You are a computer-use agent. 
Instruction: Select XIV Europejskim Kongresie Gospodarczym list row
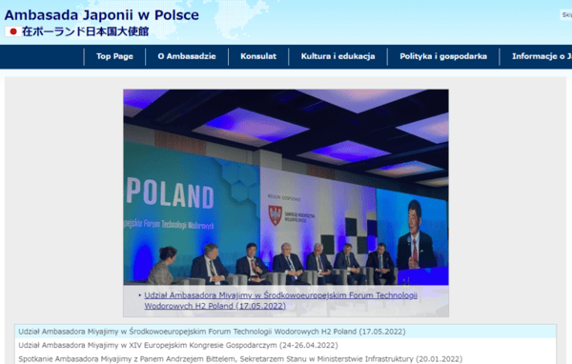[x=286, y=345]
